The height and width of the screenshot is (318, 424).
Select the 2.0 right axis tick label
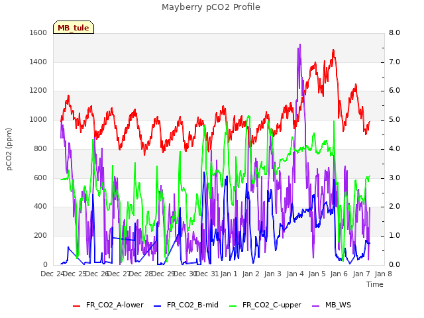coord(394,207)
